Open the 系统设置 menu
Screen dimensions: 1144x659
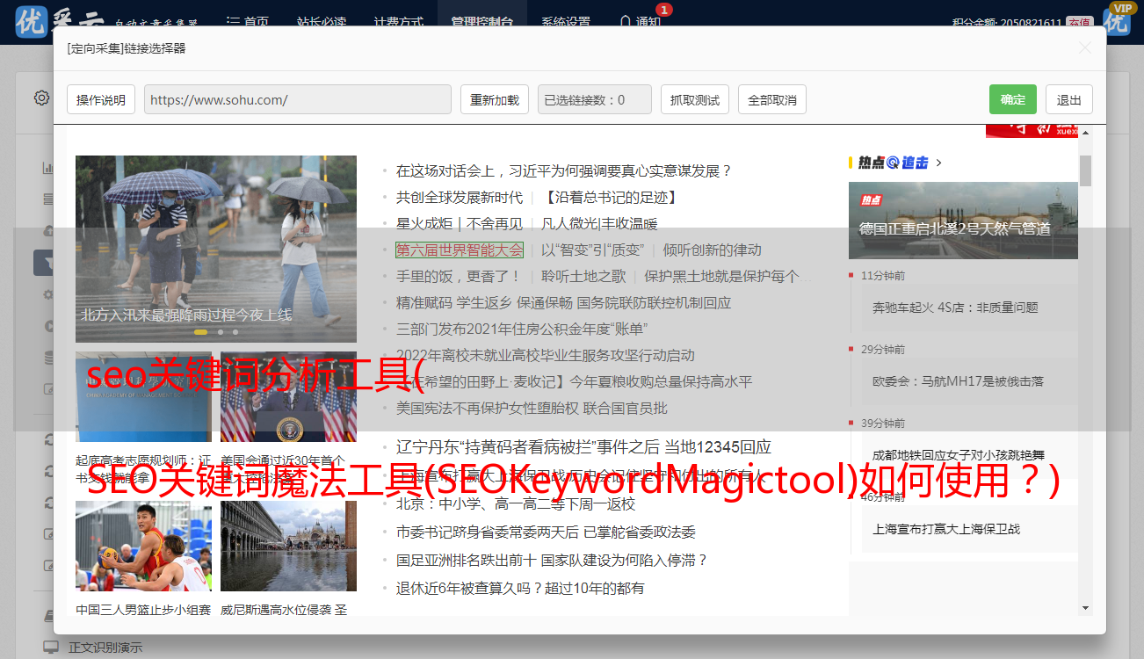tap(566, 22)
